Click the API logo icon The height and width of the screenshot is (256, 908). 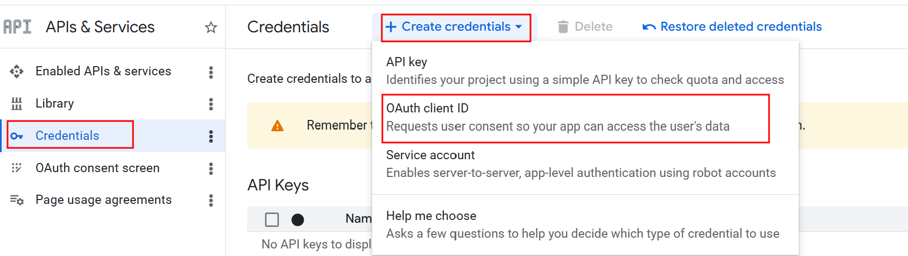coord(17,27)
